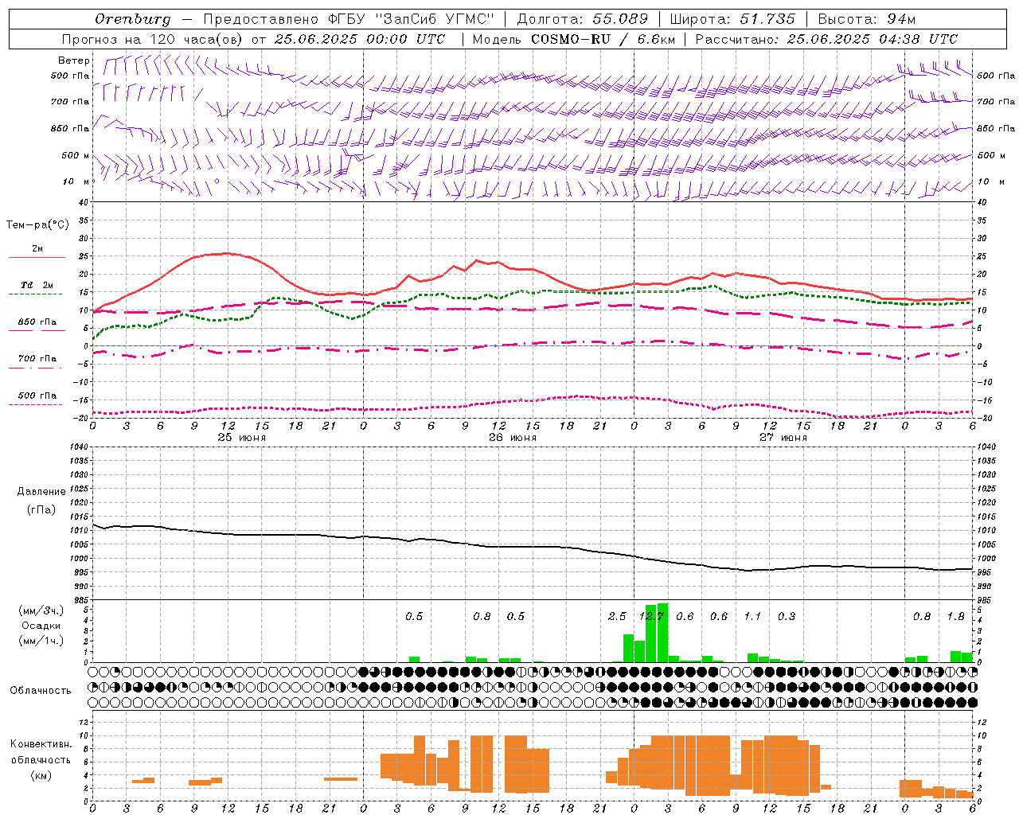Click the '500 гПа' temperature legend entry
Screen dimensions: 1019x815
pos(37,396)
